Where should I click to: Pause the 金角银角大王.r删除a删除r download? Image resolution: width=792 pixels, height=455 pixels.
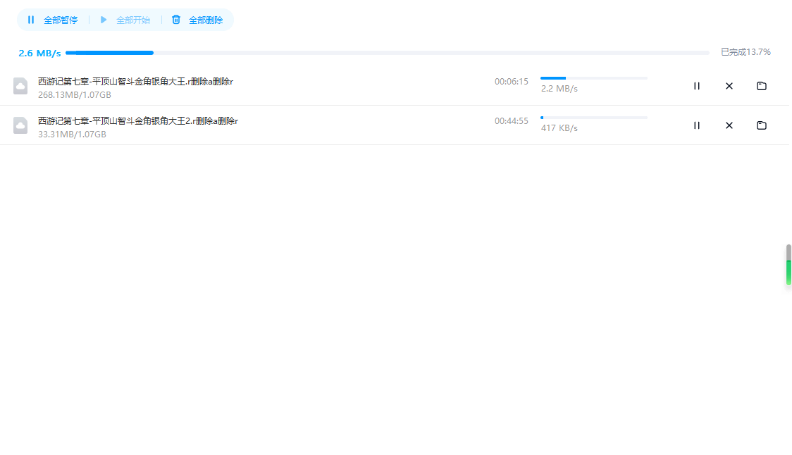click(x=697, y=86)
